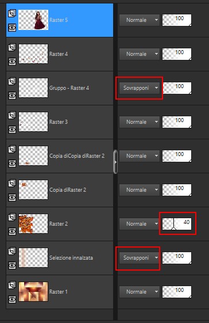Hide the Raster 5 layer with its eye icon

click(x=12, y=28)
